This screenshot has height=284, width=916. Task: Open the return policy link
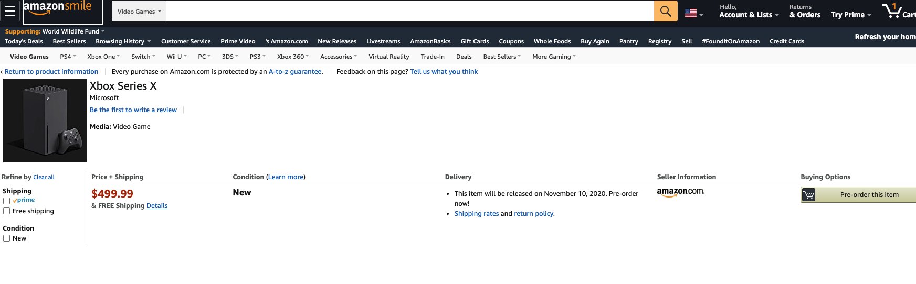click(x=533, y=214)
